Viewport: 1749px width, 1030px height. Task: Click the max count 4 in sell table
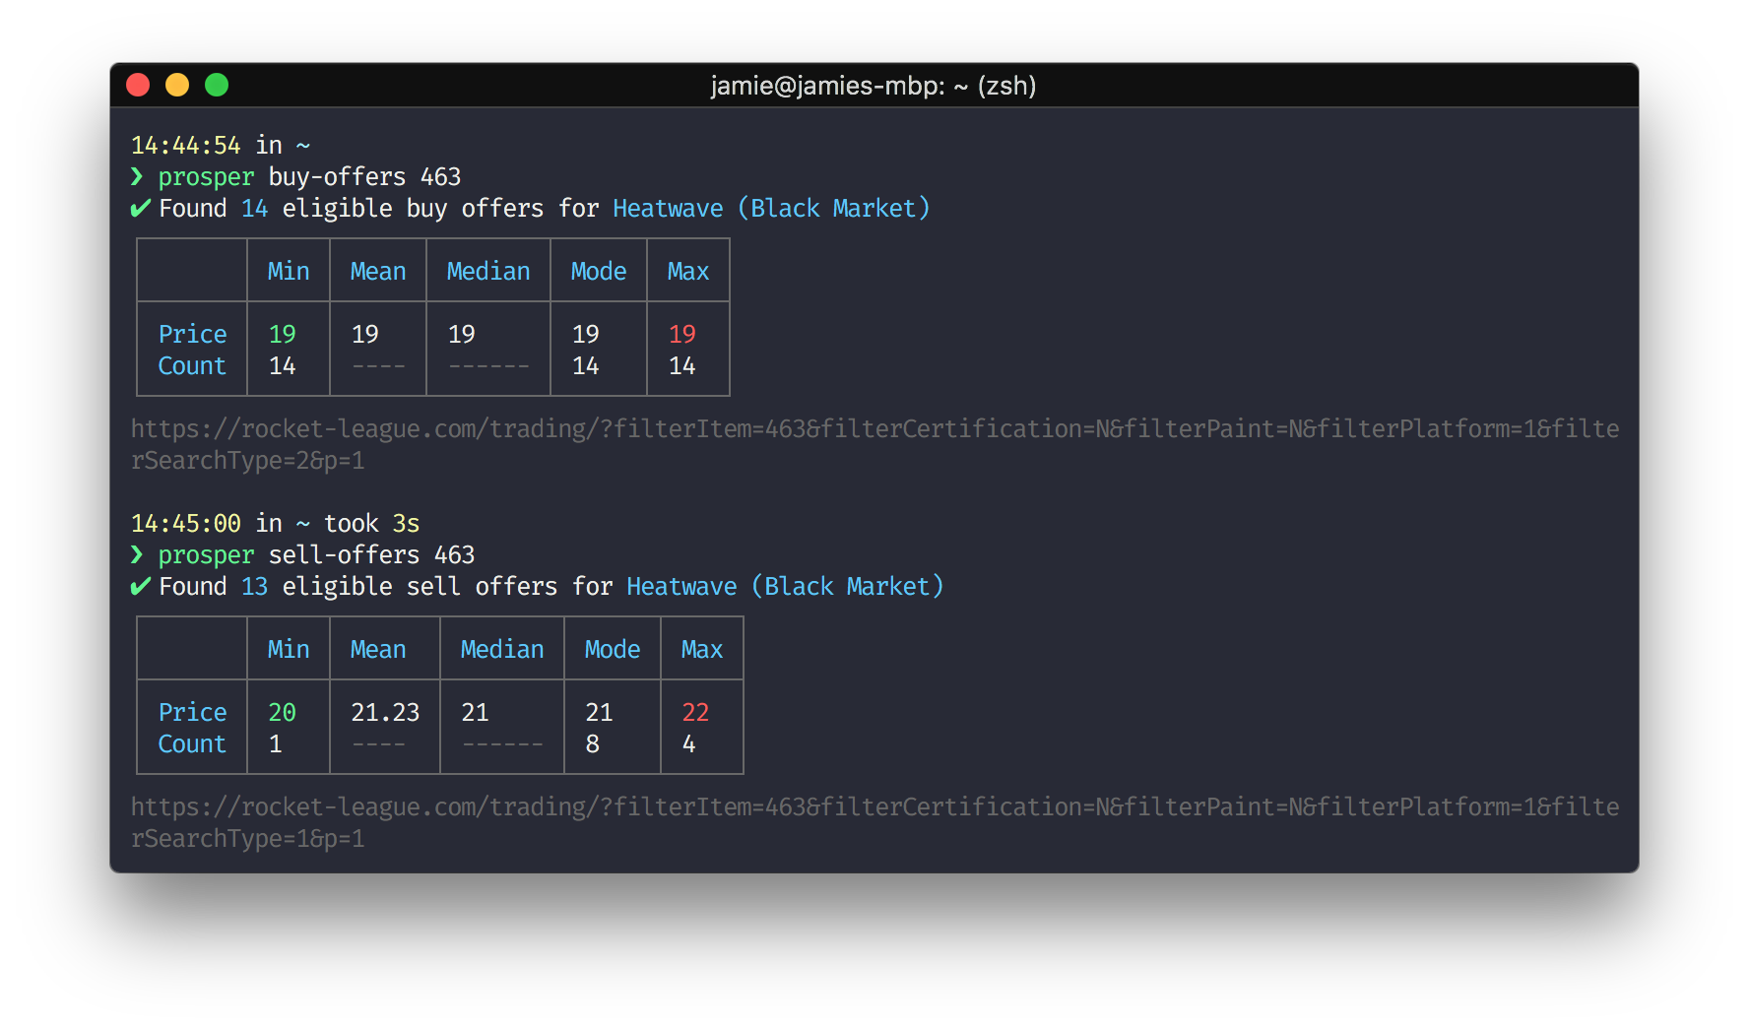(x=689, y=743)
